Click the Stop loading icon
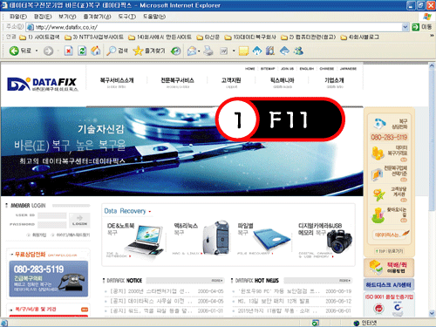 (x=69, y=51)
